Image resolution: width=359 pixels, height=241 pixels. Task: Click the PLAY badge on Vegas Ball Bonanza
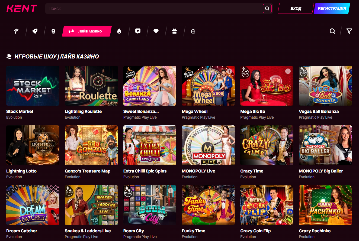click(x=303, y=73)
